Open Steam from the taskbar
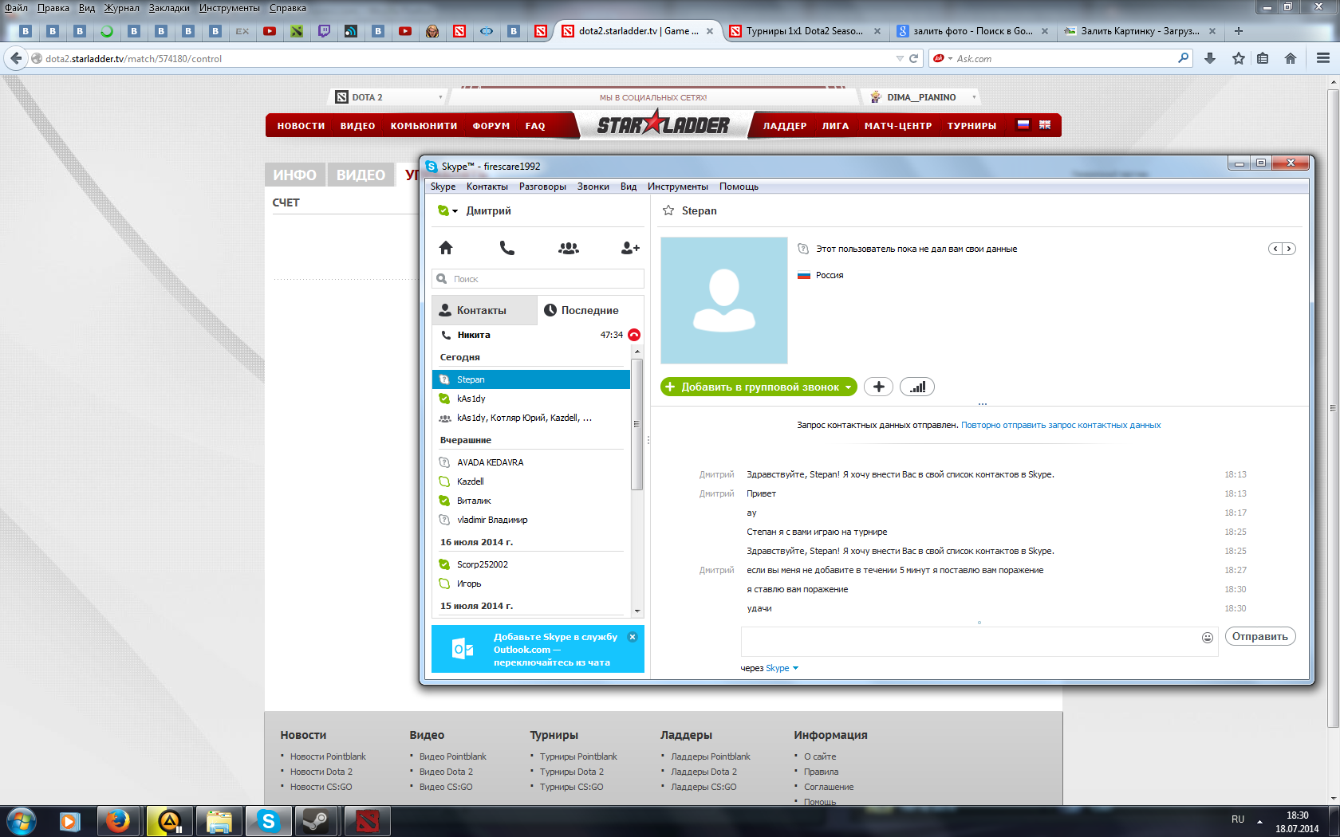The width and height of the screenshot is (1340, 837). coord(316,821)
